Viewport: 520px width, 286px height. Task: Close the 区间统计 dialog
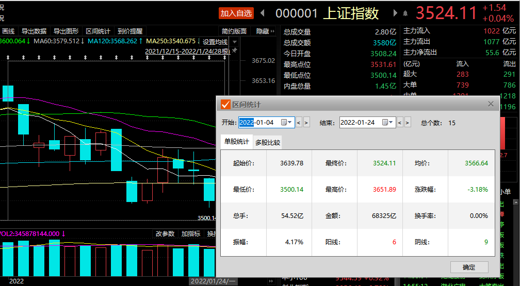tap(491, 104)
